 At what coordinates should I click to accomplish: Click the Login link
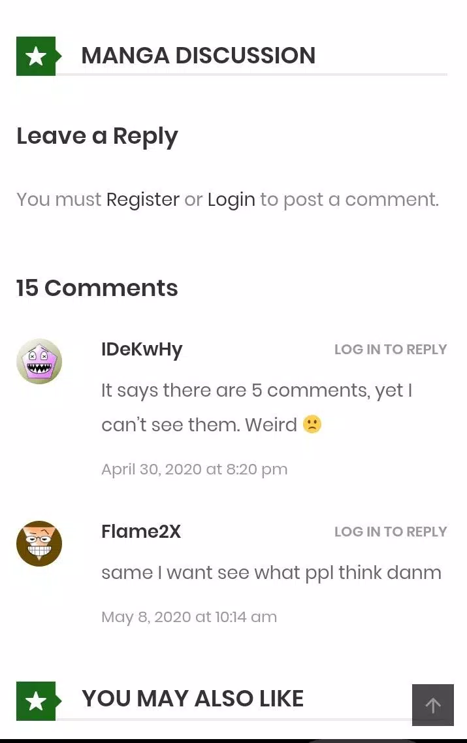(231, 199)
